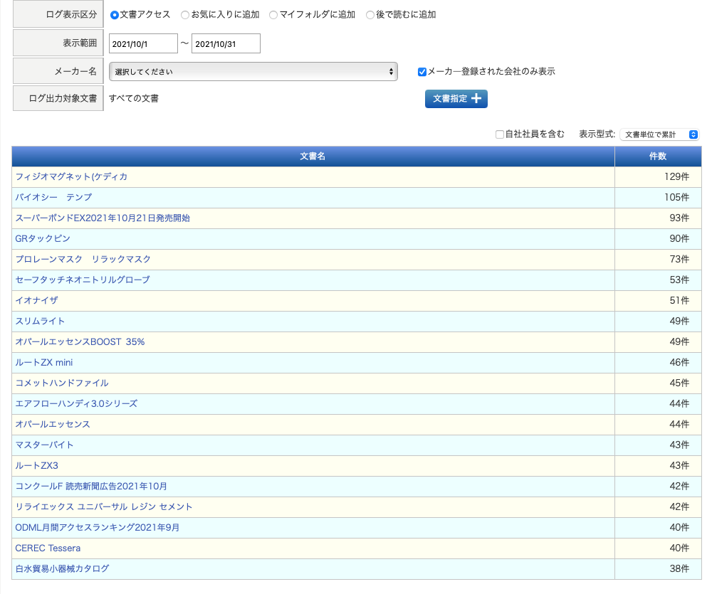Open コンクールF 読売新聞広告2021年10月 link
Image resolution: width=712 pixels, height=594 pixels.
coord(91,486)
